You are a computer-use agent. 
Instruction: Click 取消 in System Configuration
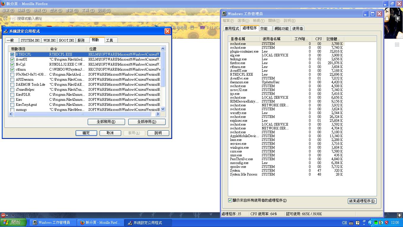pyautogui.click(x=110, y=133)
